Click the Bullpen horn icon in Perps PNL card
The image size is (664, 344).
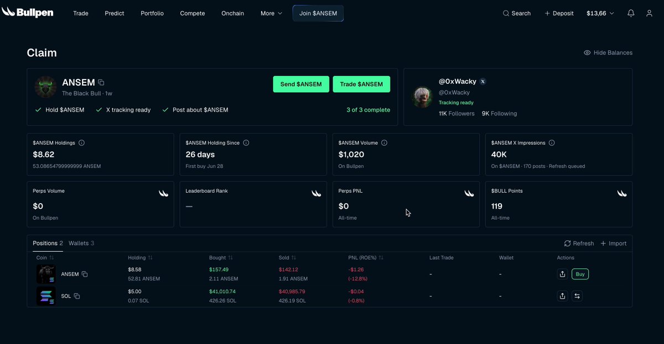pos(469,193)
